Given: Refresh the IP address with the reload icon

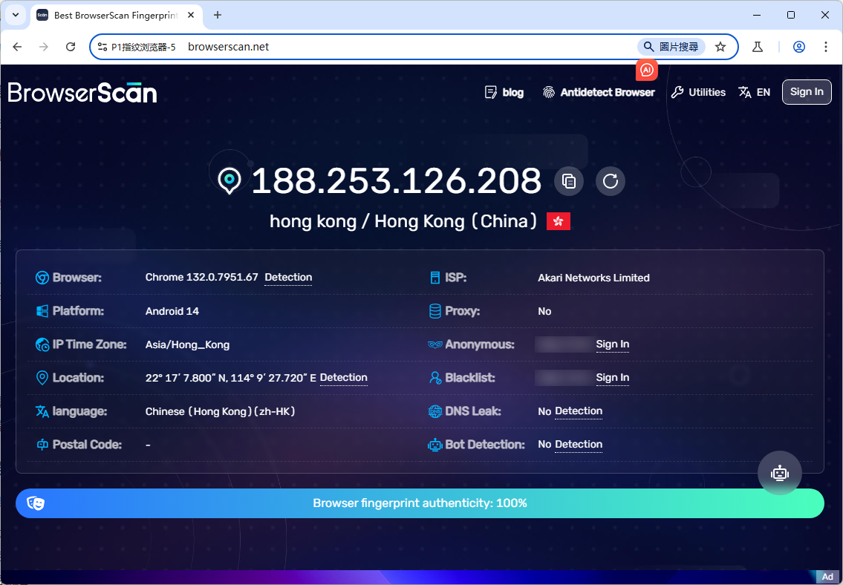Looking at the screenshot, I should 611,181.
